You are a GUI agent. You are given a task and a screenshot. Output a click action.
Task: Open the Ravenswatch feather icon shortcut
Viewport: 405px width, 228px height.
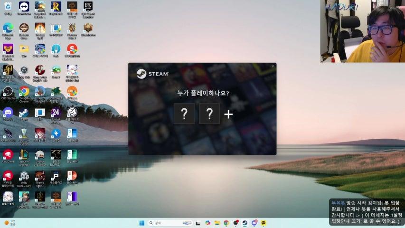coord(8,135)
